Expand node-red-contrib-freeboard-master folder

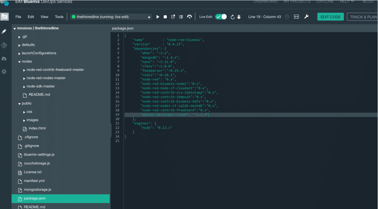point(24,70)
